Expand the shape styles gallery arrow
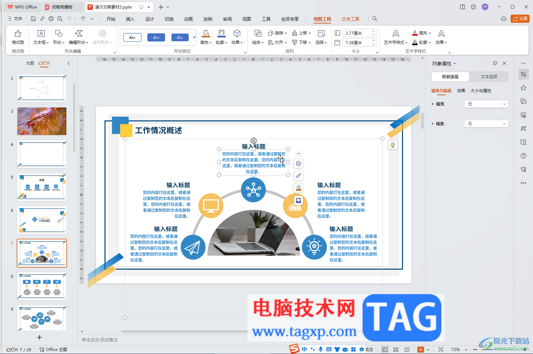 click(x=194, y=37)
